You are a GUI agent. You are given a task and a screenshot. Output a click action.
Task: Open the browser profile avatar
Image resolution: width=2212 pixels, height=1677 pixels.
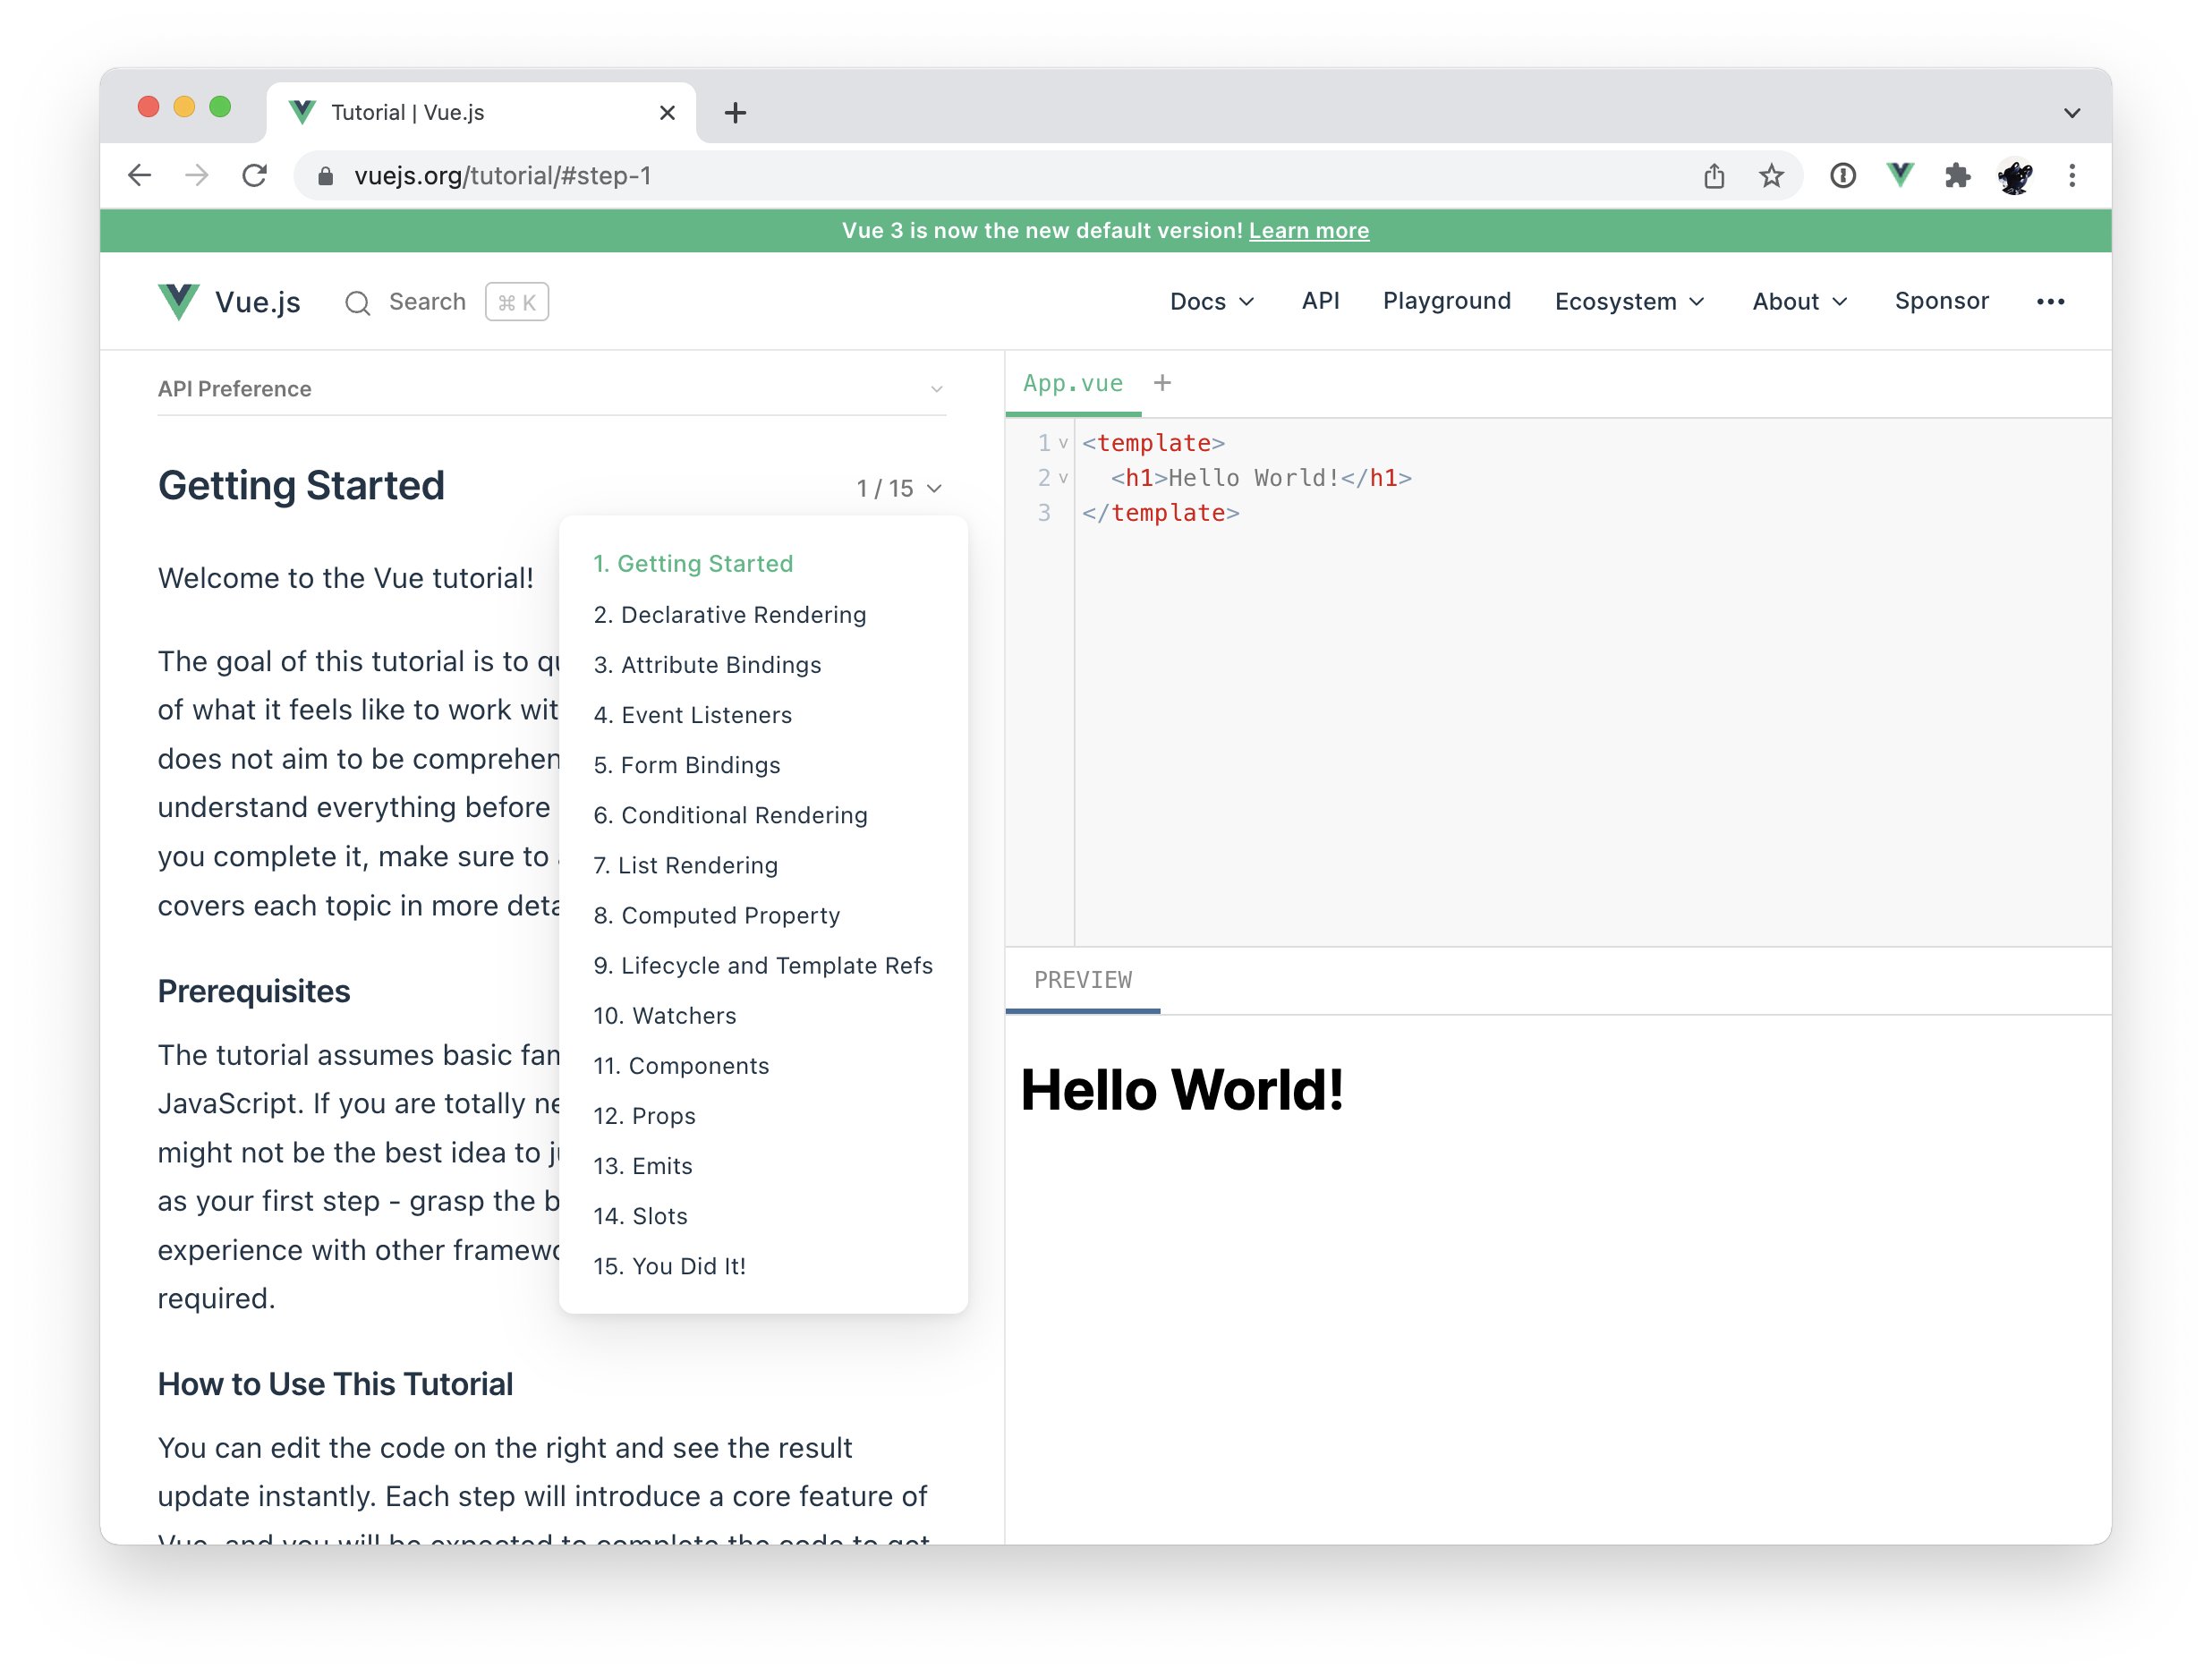click(x=2014, y=177)
